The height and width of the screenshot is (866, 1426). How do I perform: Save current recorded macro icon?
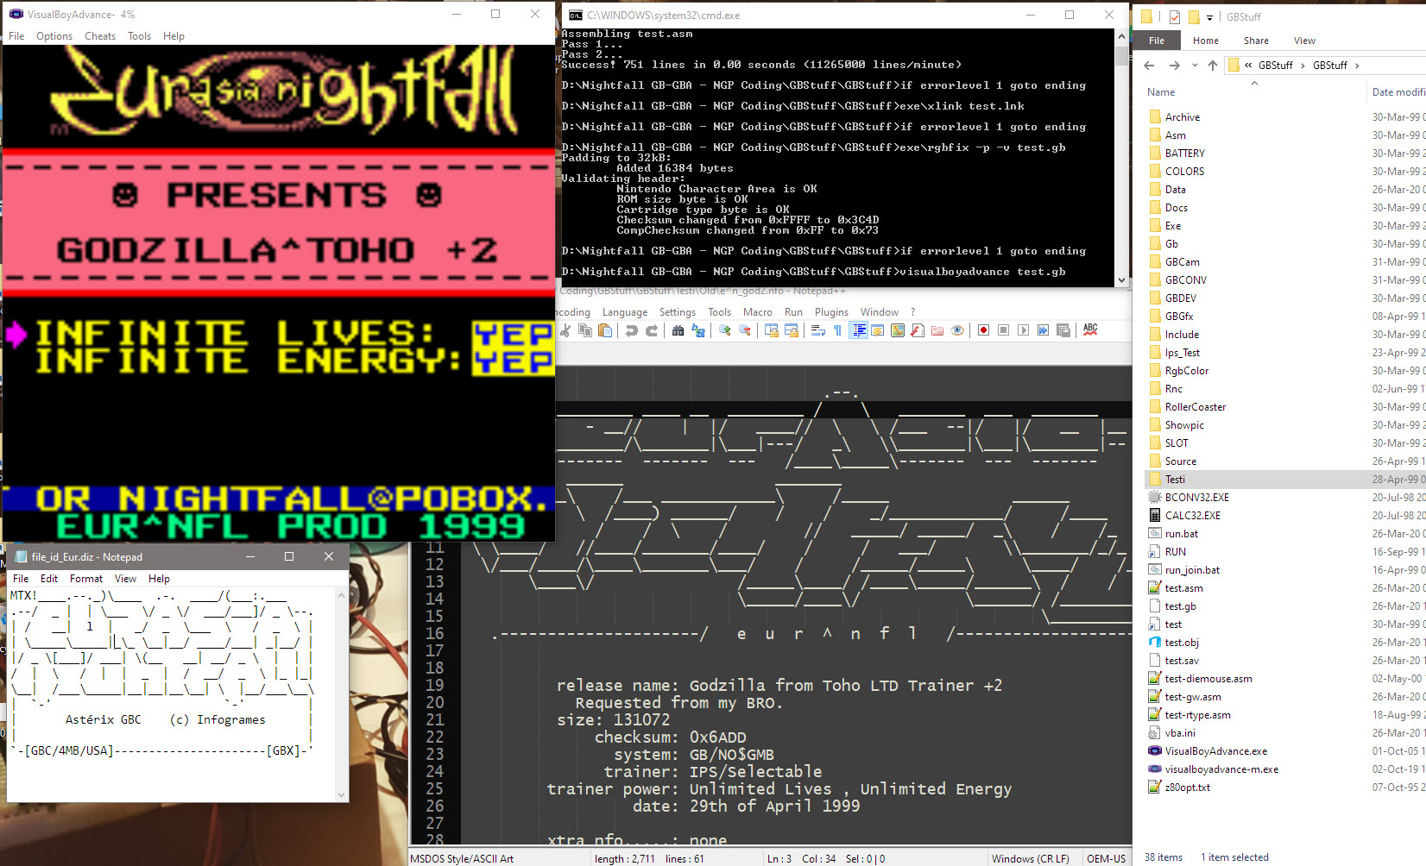(1063, 330)
